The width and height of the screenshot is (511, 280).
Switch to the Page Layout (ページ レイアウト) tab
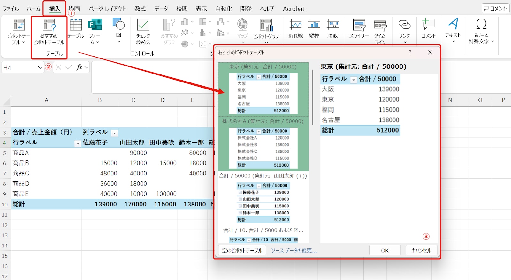[107, 9]
